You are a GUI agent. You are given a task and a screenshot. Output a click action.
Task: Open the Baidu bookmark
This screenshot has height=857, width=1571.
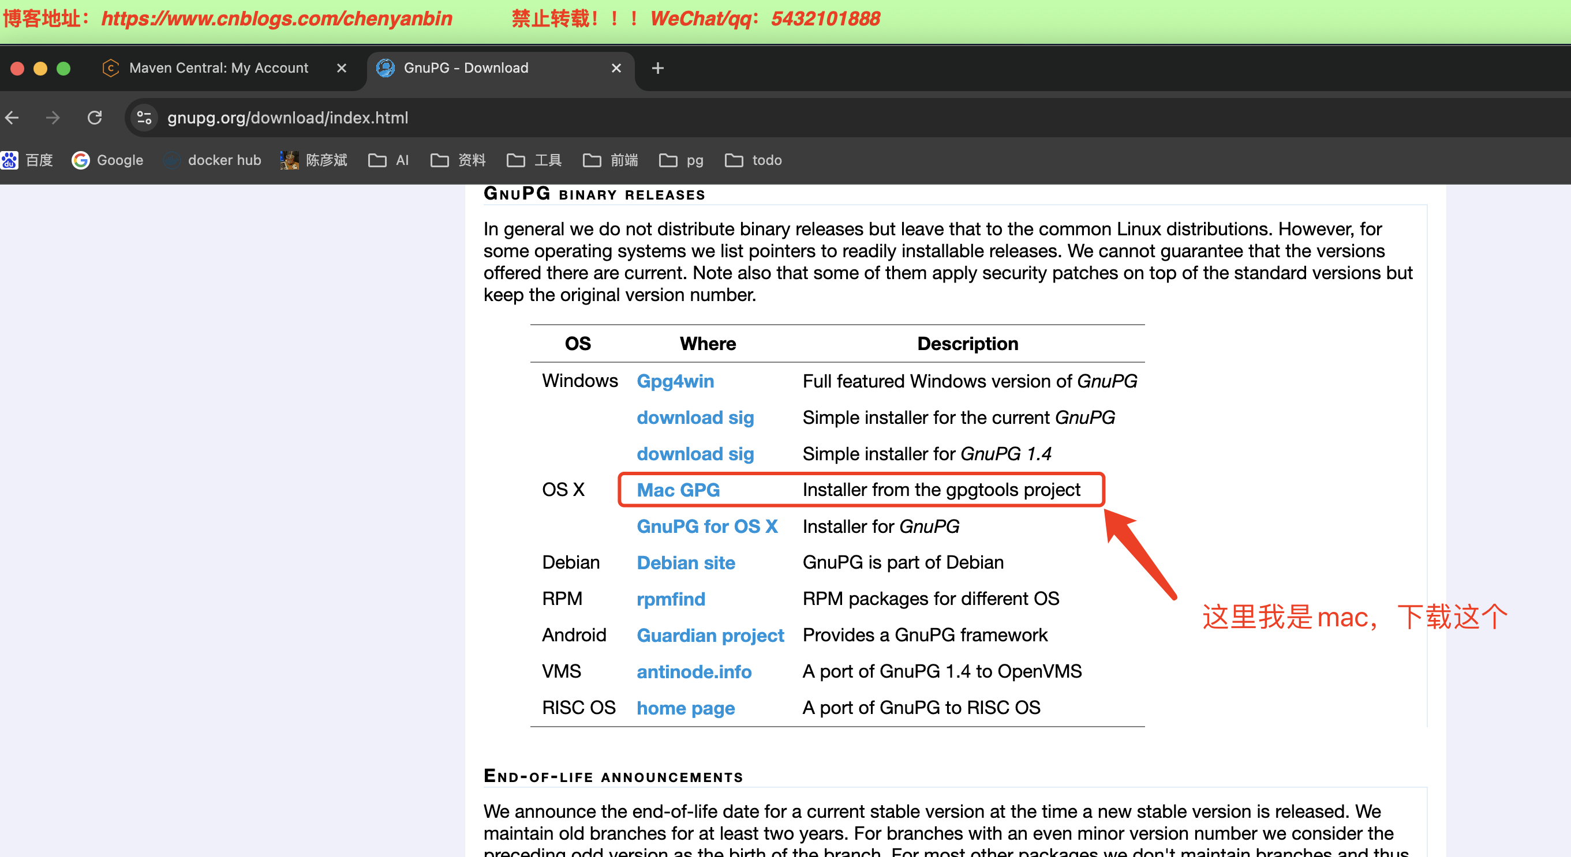(28, 160)
